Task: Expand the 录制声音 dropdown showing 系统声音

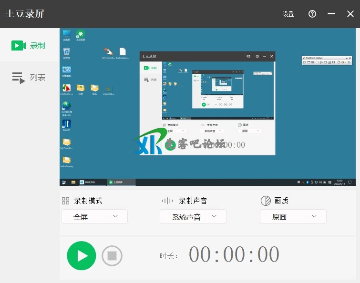Action: pyautogui.click(x=193, y=217)
